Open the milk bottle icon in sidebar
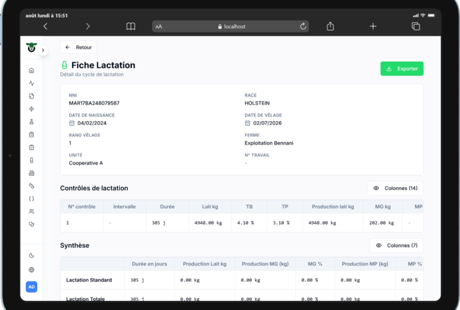This screenshot has height=310, width=460. click(x=32, y=160)
